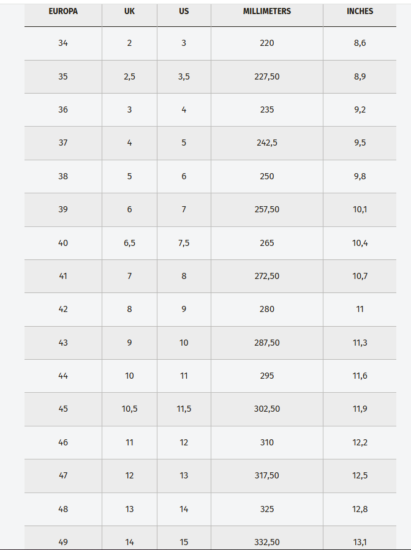
Task: Click the UK 10,5 size cell
Action: click(129, 409)
